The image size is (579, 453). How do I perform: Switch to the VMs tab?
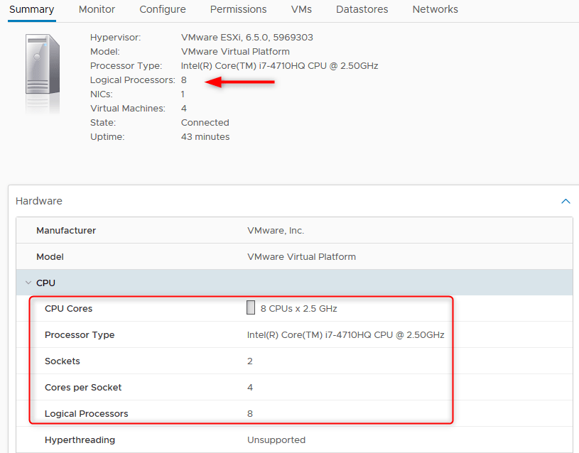click(301, 10)
